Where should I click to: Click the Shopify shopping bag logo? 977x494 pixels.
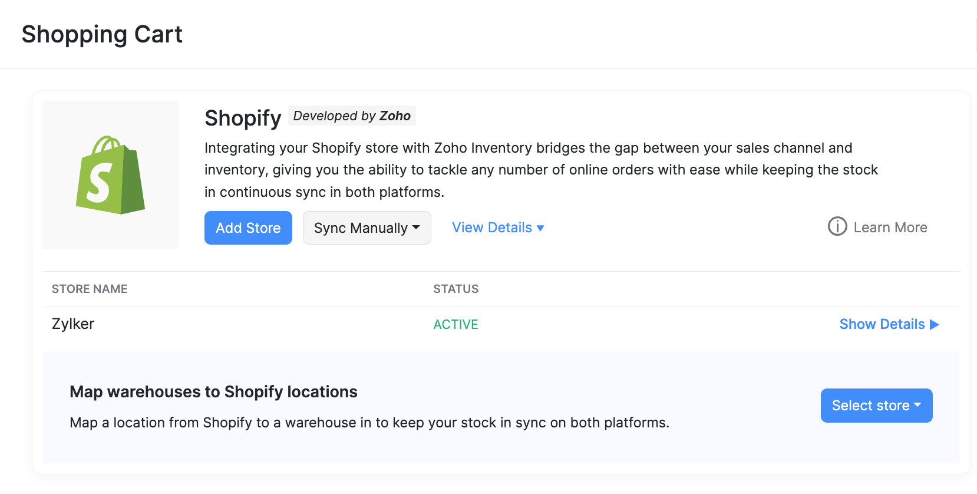click(x=110, y=175)
